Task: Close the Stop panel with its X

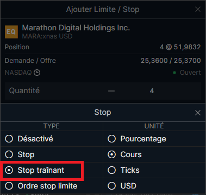Action: [198, 113]
